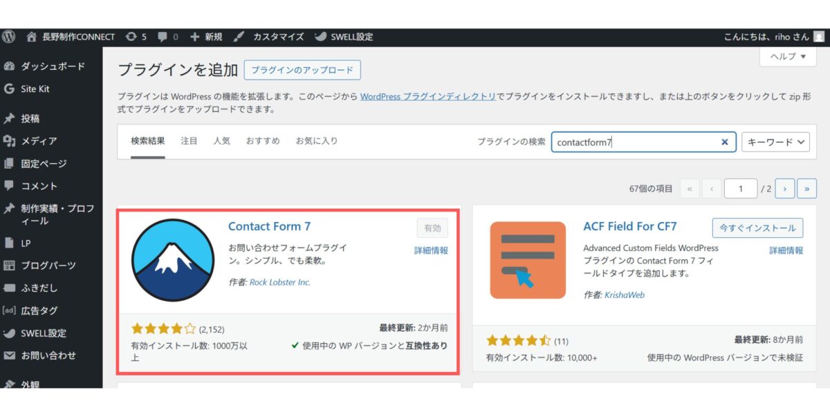Click the WordPress logo icon
830x417 pixels.
tap(9, 37)
